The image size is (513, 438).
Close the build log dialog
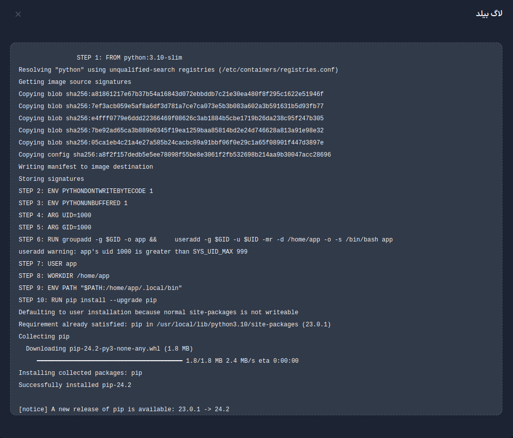(18, 14)
